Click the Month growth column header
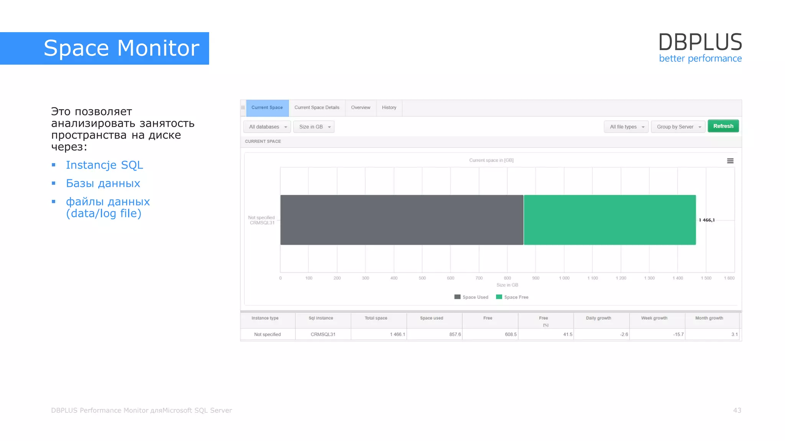This screenshot has width=785, height=441. pyautogui.click(x=709, y=318)
